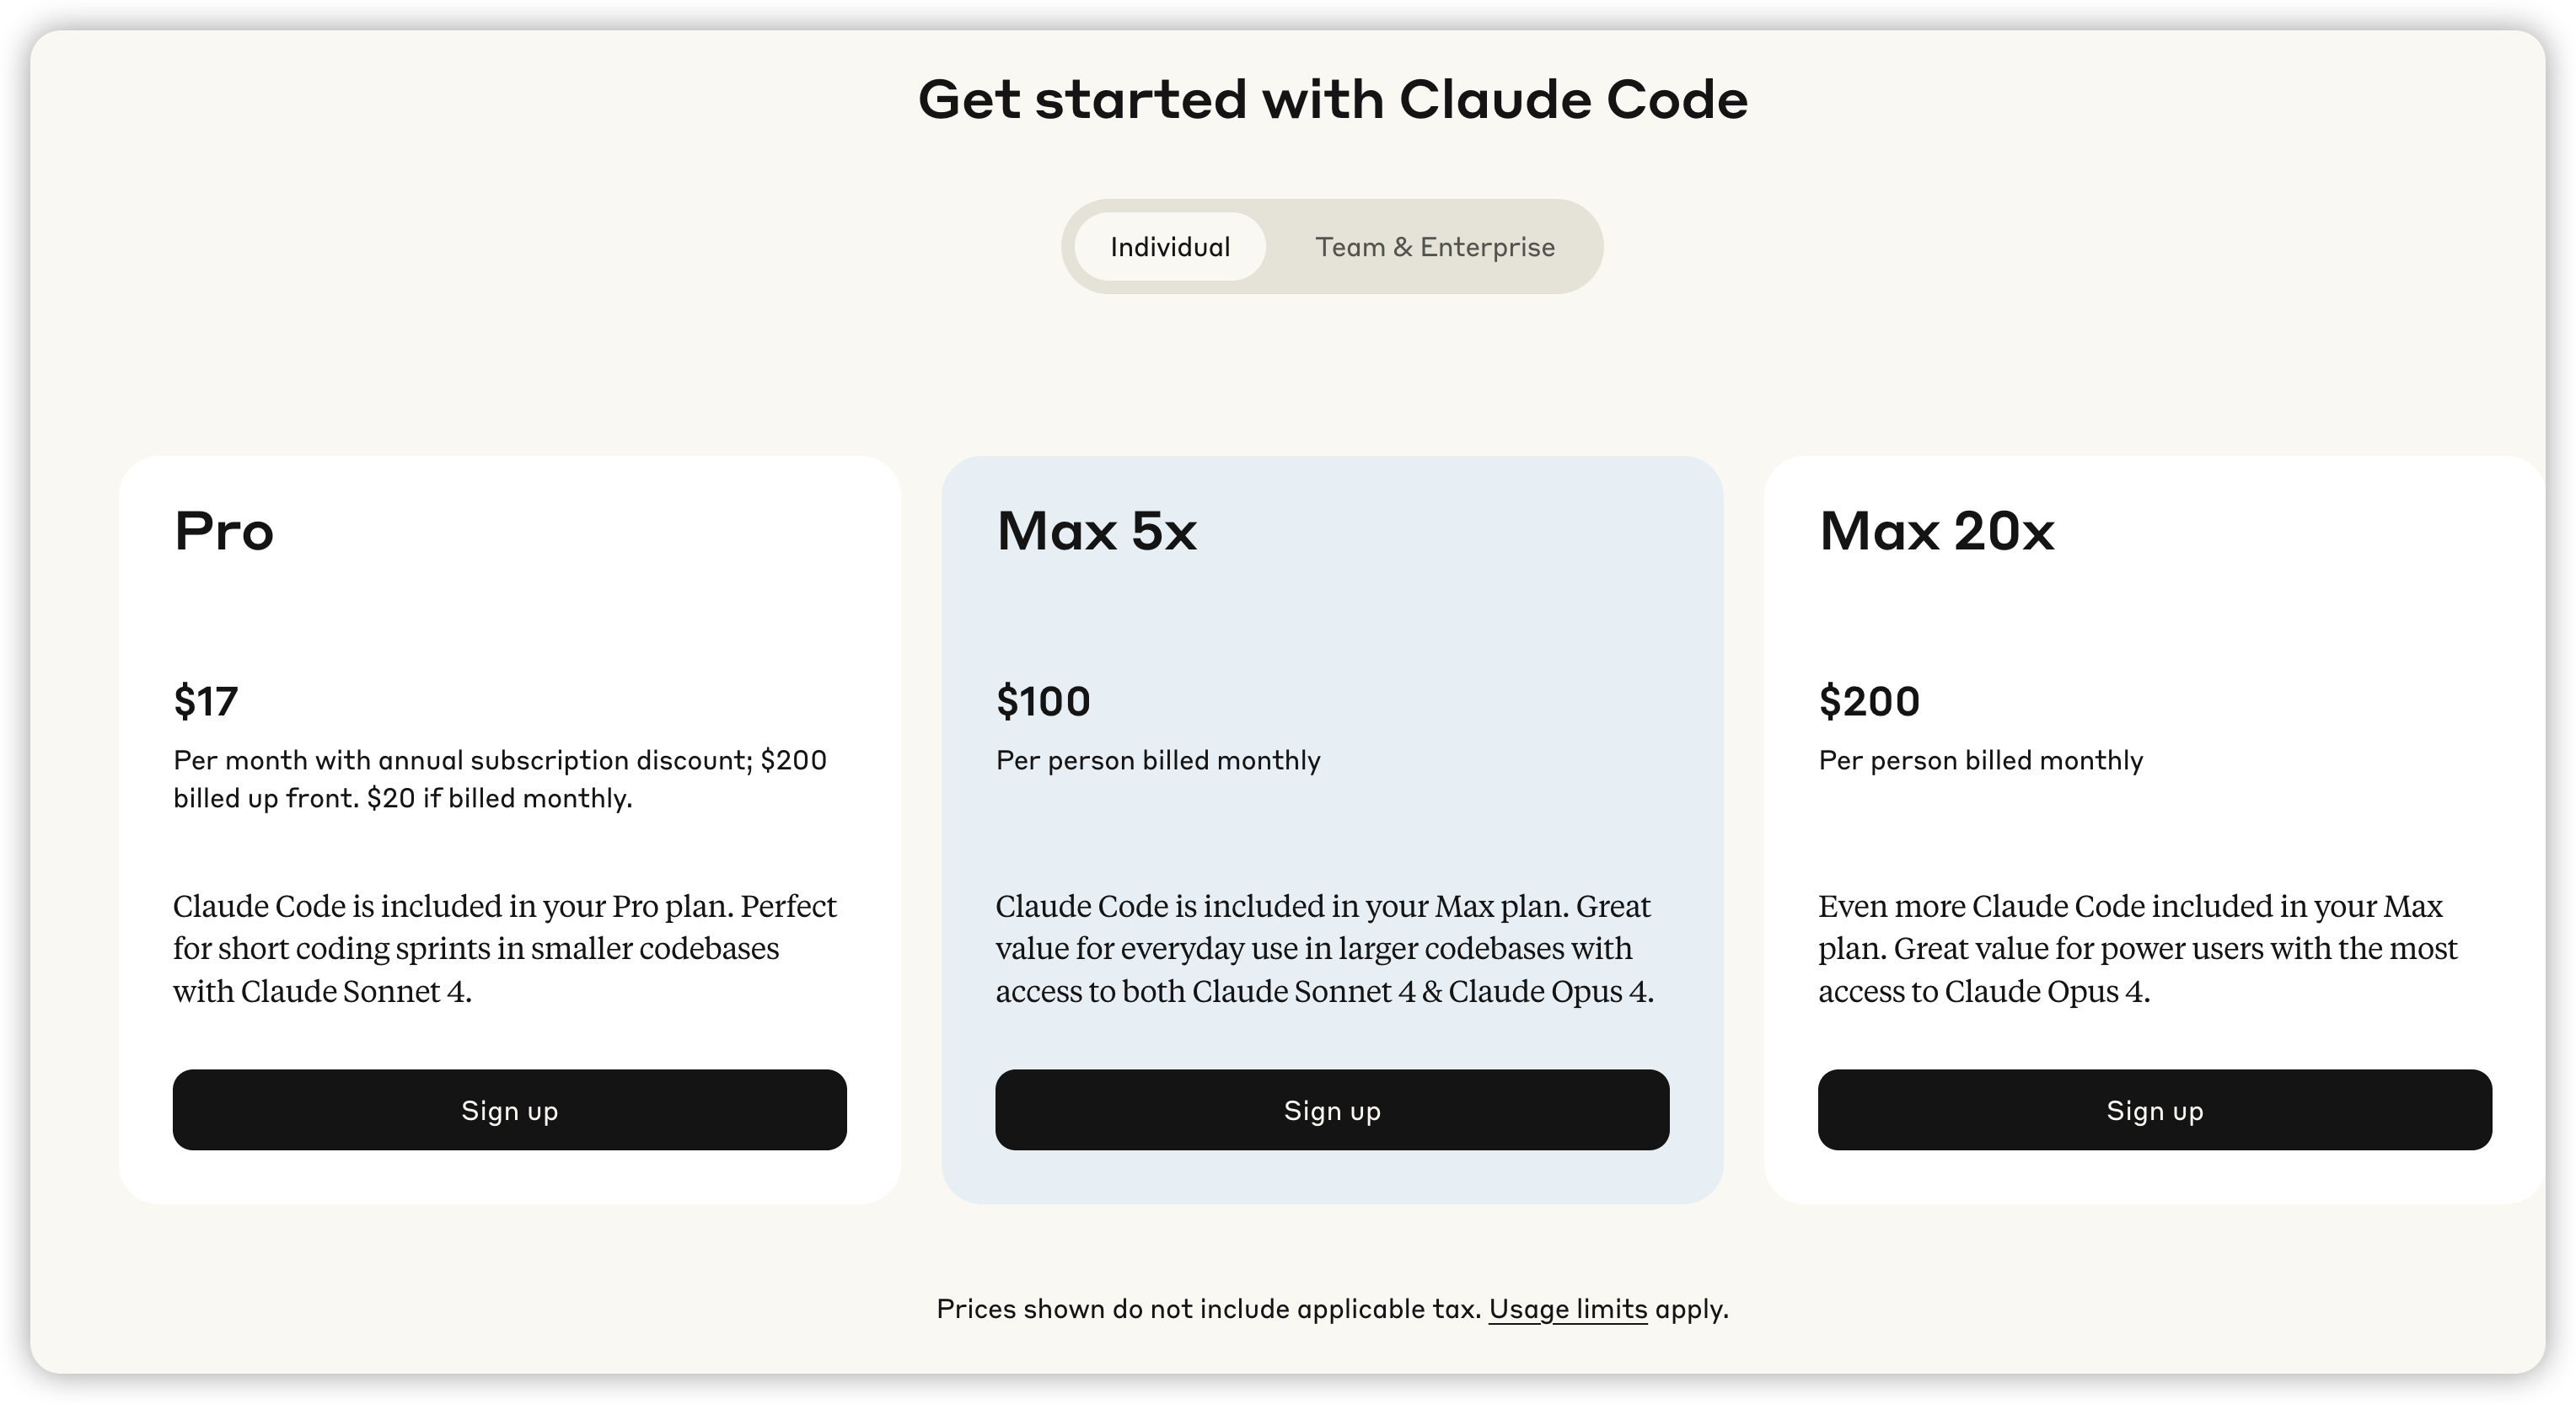
Task: Switch to Team & Enterprise plans
Action: pyautogui.click(x=1434, y=247)
